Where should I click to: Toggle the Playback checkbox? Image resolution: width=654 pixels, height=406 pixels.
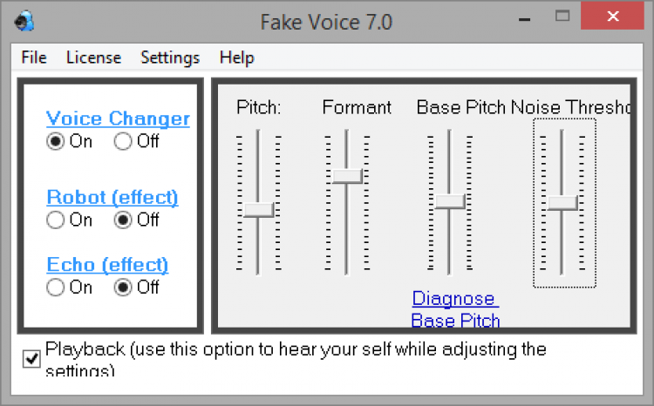[32, 359]
